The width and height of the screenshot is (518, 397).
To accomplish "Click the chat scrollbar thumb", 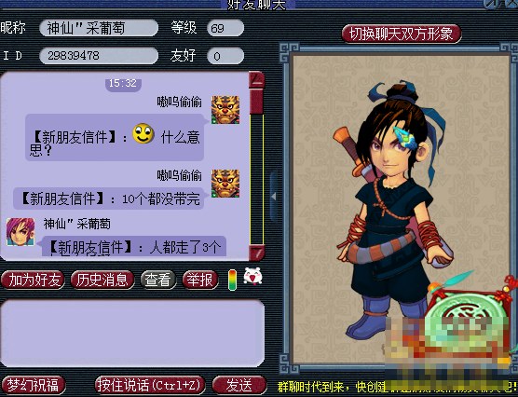I will [256, 102].
